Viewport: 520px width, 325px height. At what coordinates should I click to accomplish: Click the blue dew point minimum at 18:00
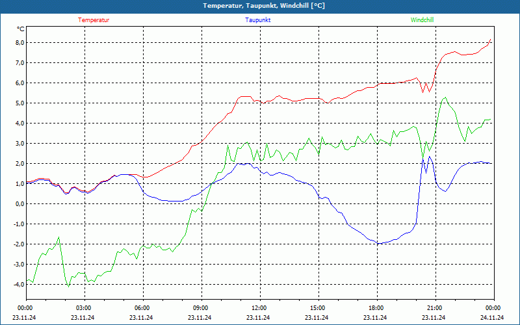pyautogui.click(x=378, y=244)
